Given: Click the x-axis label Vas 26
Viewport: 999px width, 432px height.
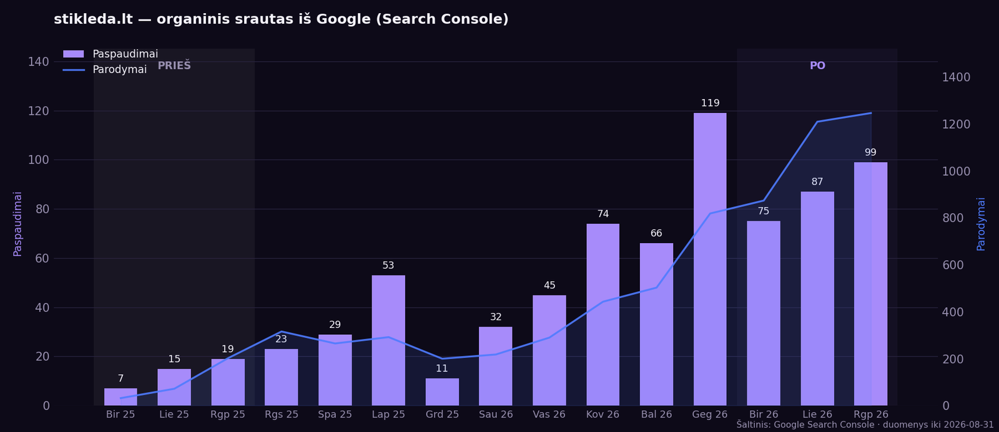Looking at the screenshot, I should coord(549,415).
